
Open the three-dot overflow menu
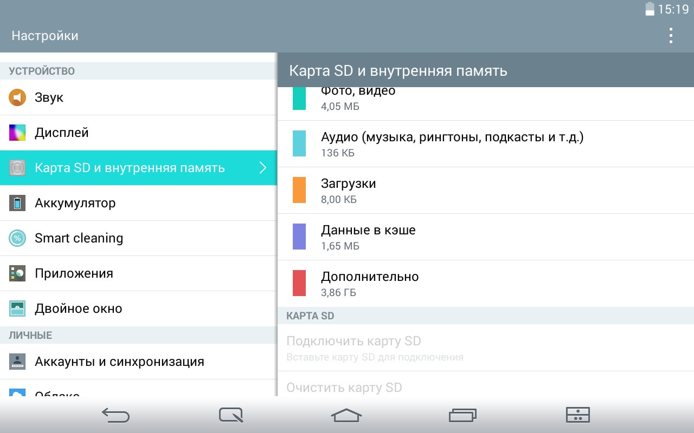(671, 36)
